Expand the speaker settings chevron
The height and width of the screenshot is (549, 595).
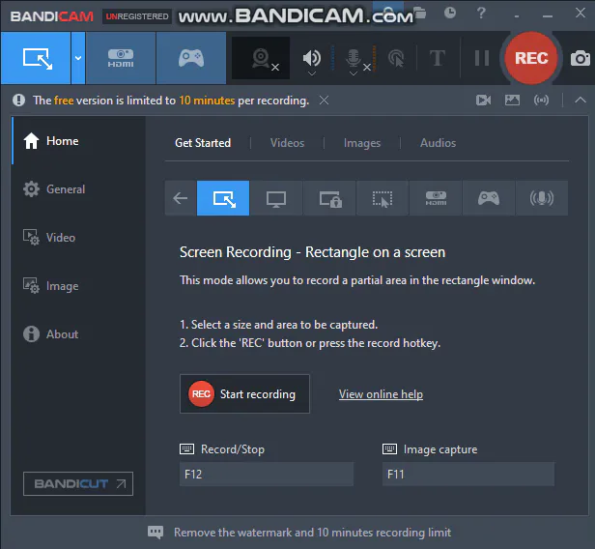(x=312, y=73)
